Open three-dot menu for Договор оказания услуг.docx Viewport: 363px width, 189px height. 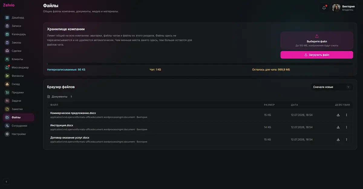tap(347, 139)
